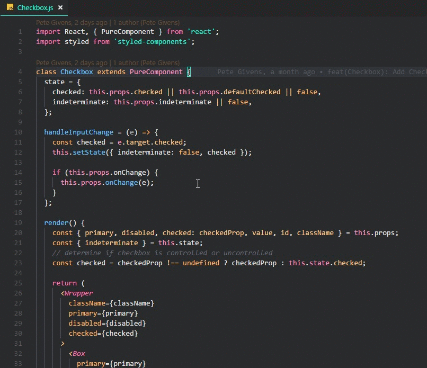
Task: Click 'indeterminate:' key on line 7
Action: point(81,102)
